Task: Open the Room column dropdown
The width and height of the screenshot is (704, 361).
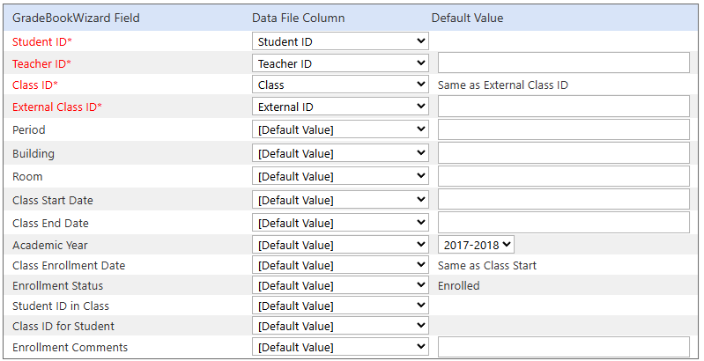Action: pos(340,176)
